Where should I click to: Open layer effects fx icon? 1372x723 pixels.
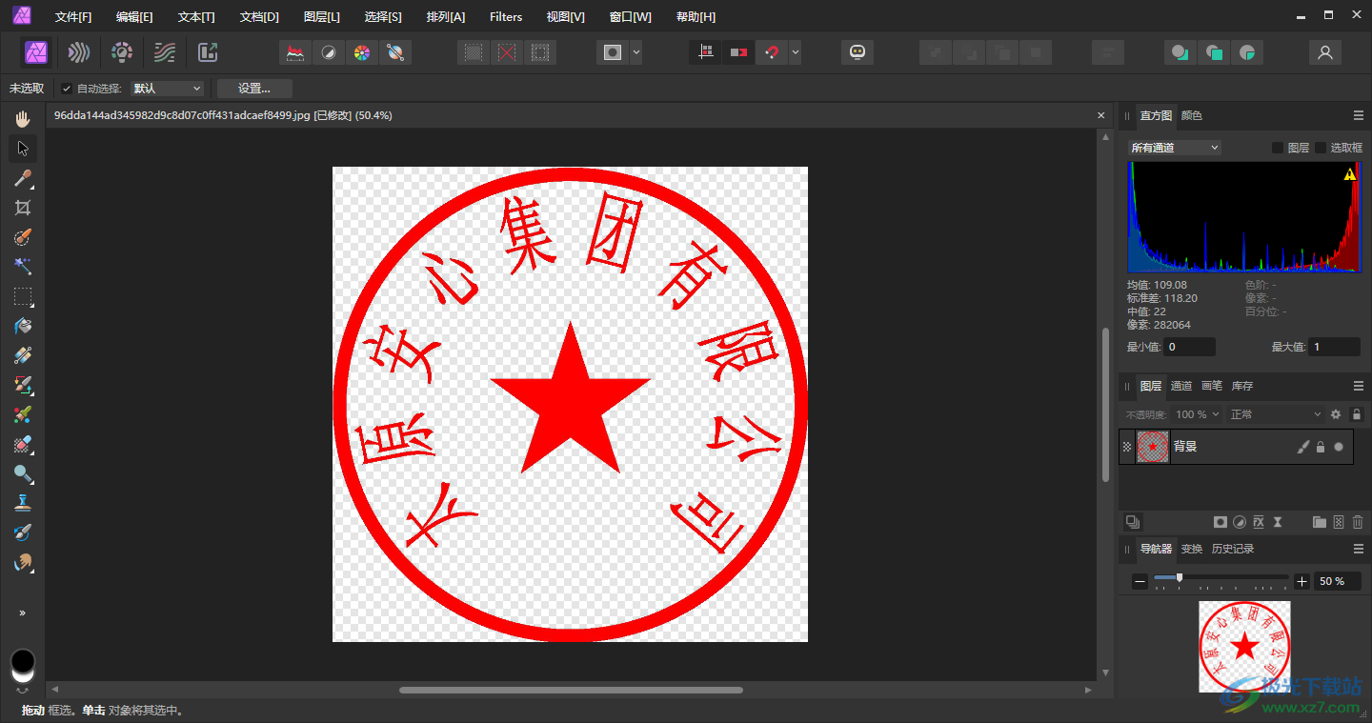tap(1259, 522)
